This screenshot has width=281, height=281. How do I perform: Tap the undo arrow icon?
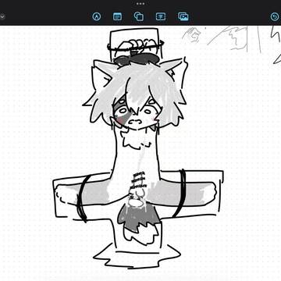[275, 16]
